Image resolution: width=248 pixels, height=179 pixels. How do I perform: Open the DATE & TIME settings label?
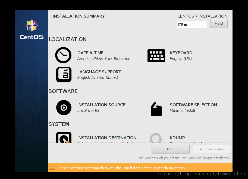tap(90, 53)
